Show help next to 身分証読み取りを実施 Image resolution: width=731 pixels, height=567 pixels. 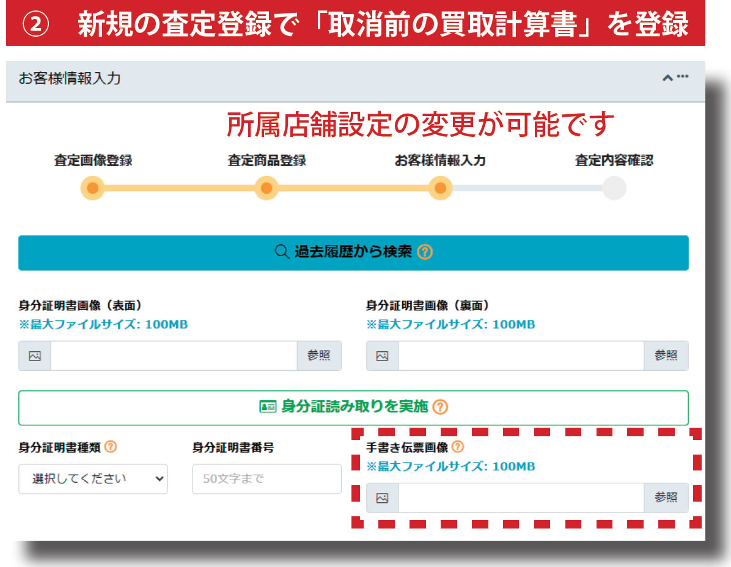(440, 408)
